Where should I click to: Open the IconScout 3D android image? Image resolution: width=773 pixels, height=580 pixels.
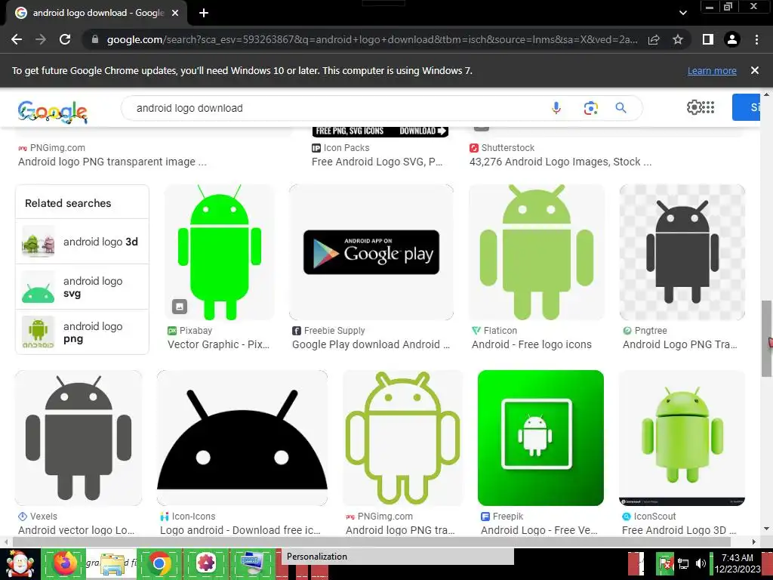(x=682, y=438)
